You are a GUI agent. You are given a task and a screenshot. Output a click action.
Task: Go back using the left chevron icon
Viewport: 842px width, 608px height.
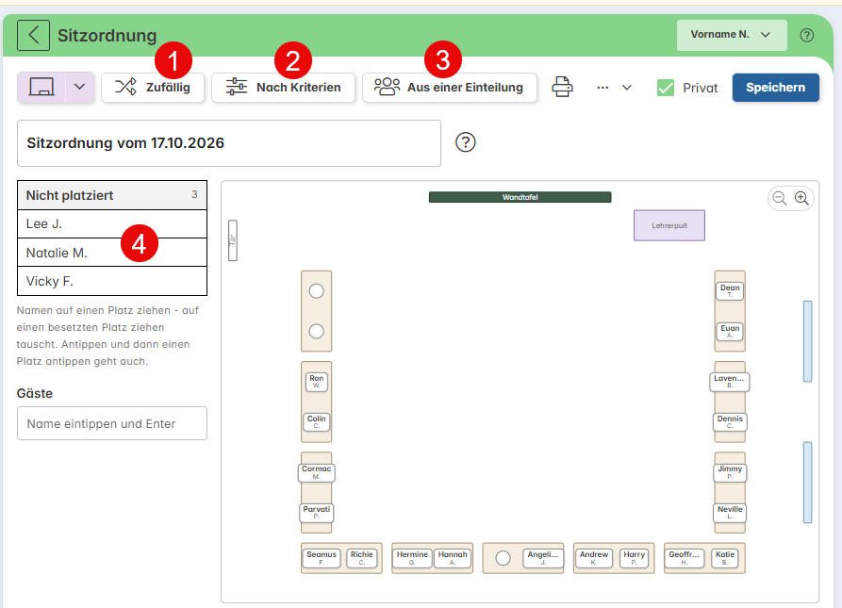(x=33, y=36)
